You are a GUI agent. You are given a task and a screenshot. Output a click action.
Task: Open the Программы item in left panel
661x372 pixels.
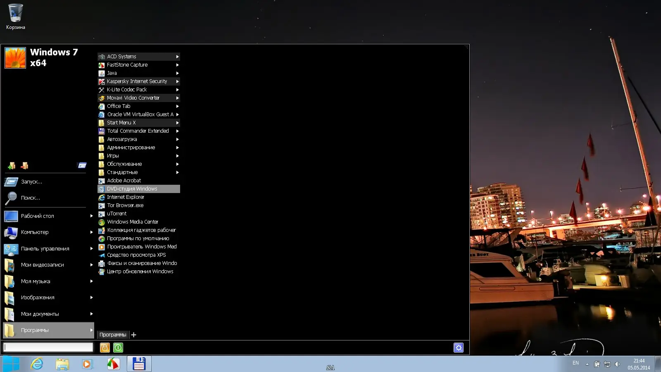coord(49,330)
